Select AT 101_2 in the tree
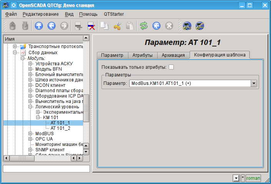Screen dimensions: 271x184 tap(60, 128)
